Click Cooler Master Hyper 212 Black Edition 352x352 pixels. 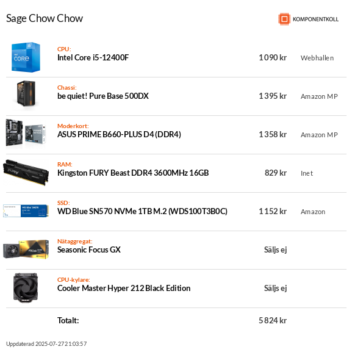(x=124, y=288)
